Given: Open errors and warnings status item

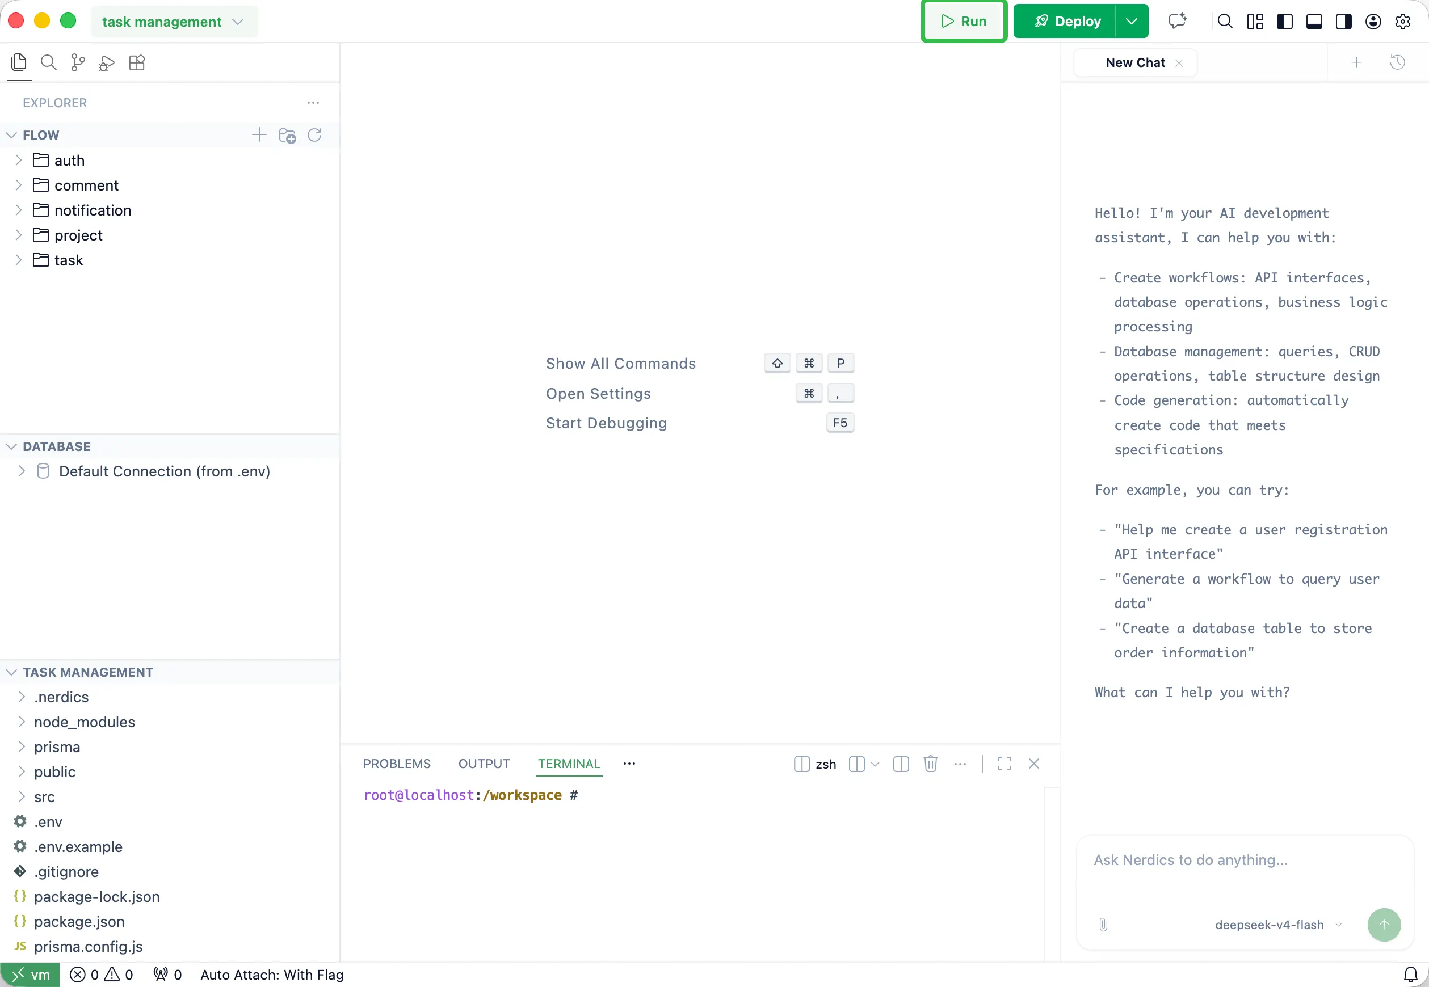Looking at the screenshot, I should pos(101,975).
